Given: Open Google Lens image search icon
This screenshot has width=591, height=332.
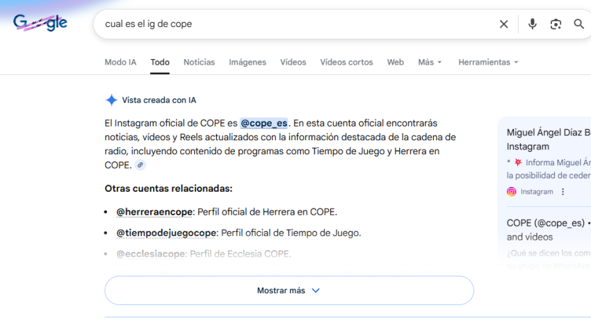Looking at the screenshot, I should point(556,24).
